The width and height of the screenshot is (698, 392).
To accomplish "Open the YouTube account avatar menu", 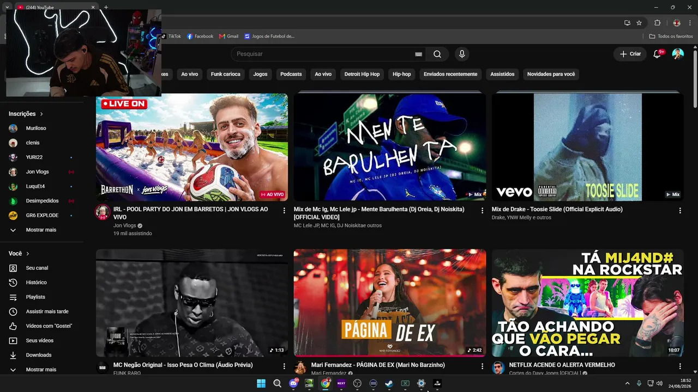I will click(x=678, y=54).
